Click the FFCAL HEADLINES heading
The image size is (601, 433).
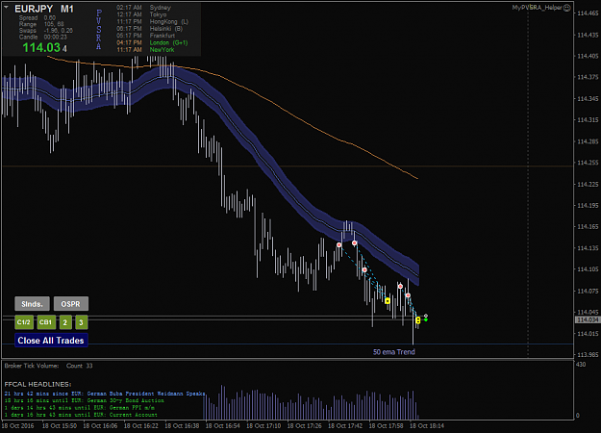pyautogui.click(x=38, y=384)
